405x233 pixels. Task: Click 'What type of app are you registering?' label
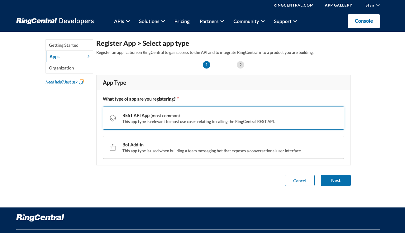[x=139, y=99]
